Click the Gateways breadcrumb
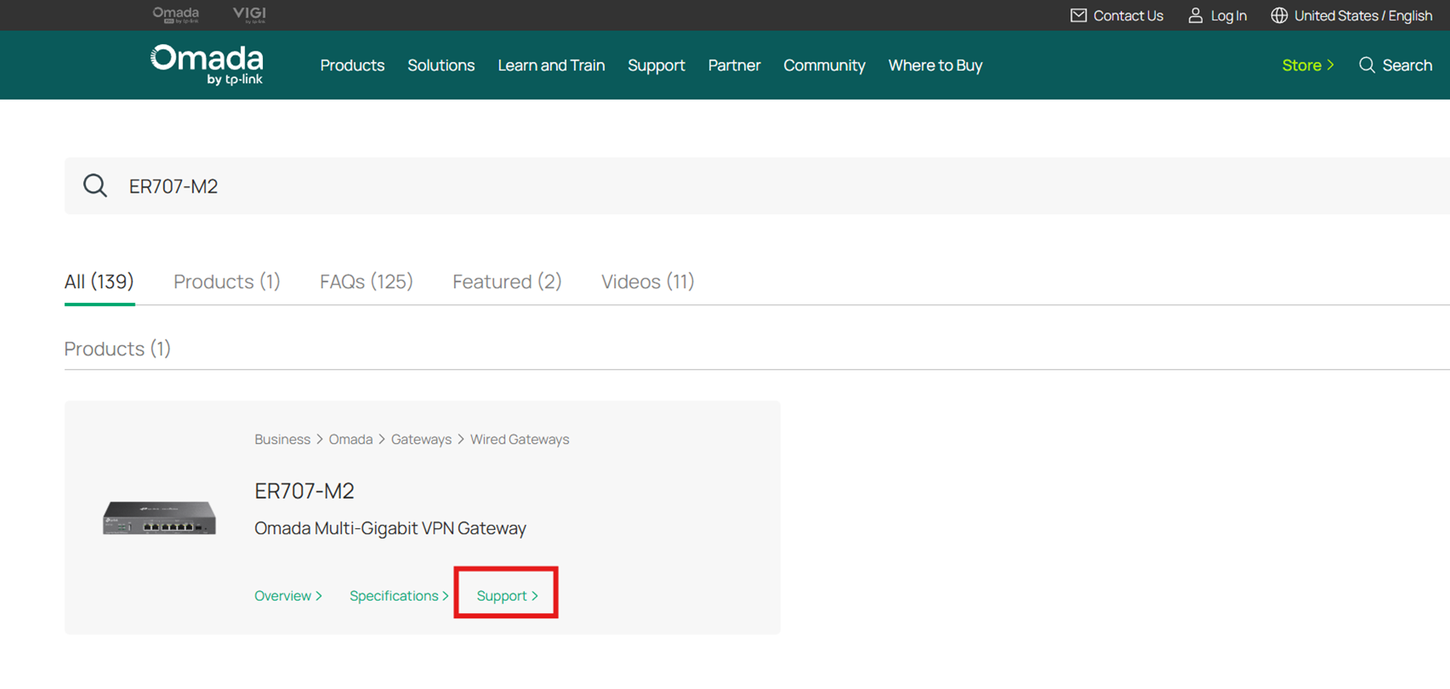The image size is (1450, 689). pyautogui.click(x=421, y=439)
